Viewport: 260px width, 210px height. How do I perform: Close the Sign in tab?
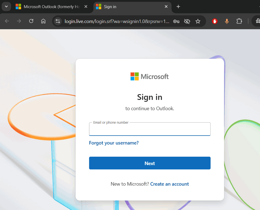(x=166, y=6)
